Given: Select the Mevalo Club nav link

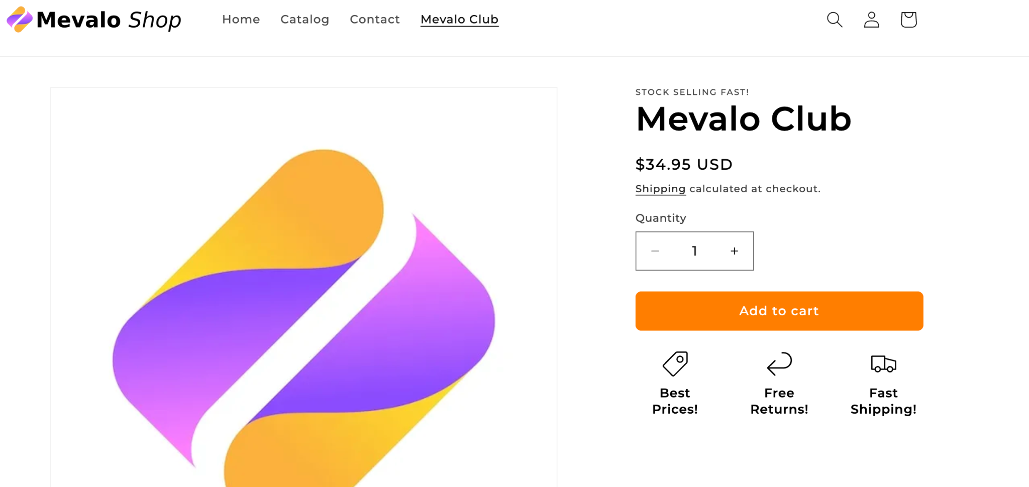Looking at the screenshot, I should 459,20.
